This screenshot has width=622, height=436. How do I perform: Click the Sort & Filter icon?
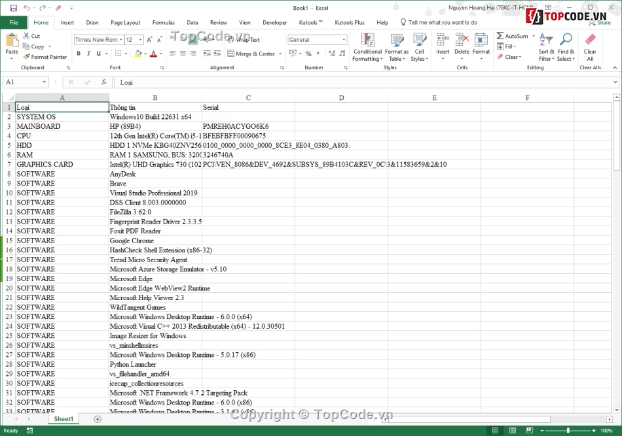click(546, 47)
